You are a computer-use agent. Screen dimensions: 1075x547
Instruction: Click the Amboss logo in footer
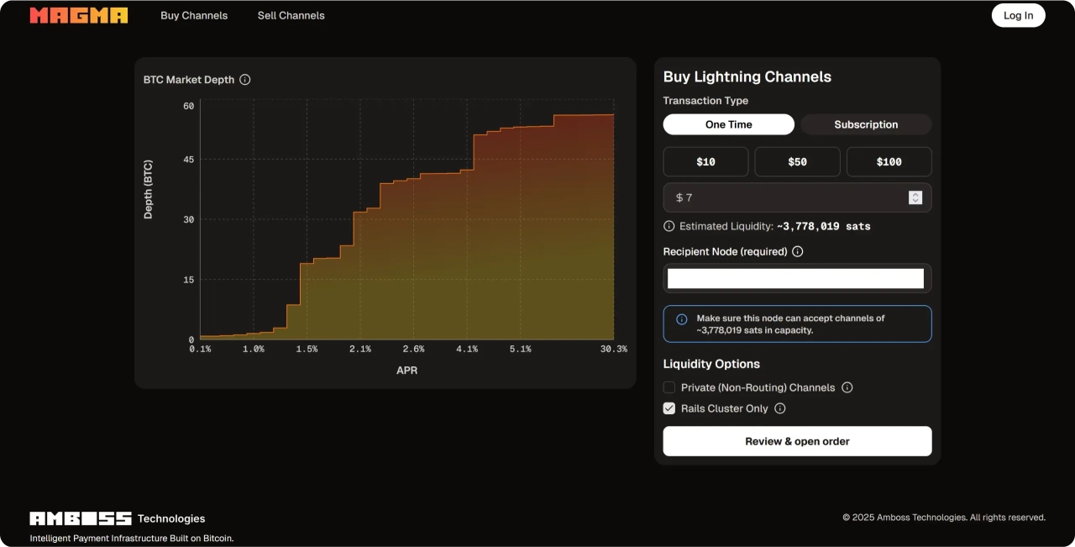pos(81,518)
